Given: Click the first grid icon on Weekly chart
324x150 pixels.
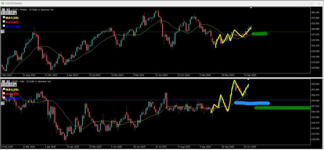Looking at the screenshot, I should click(x=3, y=10).
